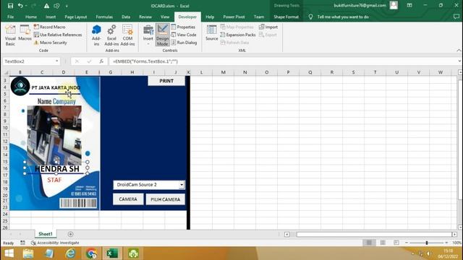Image resolution: width=463 pixels, height=260 pixels.
Task: Open Windows Start menu
Action: (9, 253)
